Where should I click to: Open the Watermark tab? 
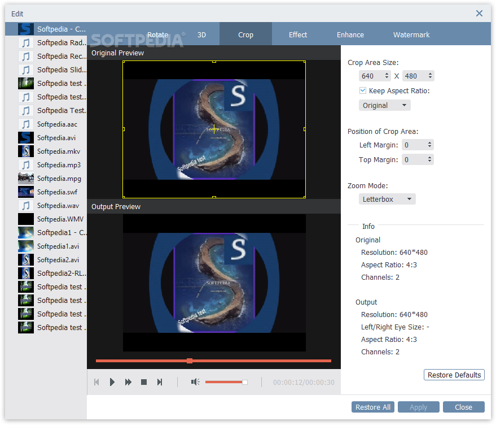[x=411, y=35]
